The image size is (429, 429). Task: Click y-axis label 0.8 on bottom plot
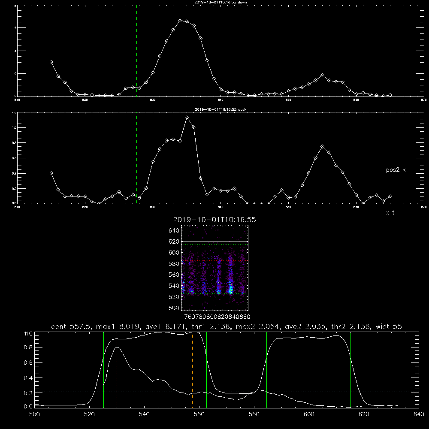[x=28, y=347]
